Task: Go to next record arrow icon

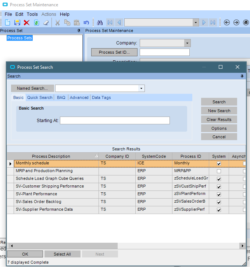Action: [204, 22]
